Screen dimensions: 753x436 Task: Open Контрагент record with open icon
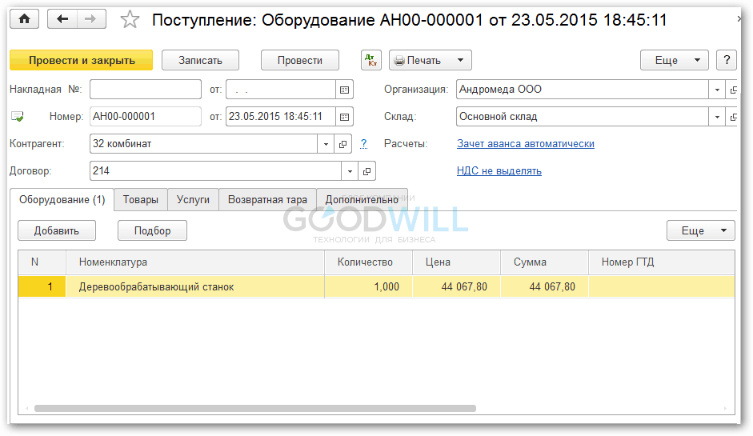point(342,144)
